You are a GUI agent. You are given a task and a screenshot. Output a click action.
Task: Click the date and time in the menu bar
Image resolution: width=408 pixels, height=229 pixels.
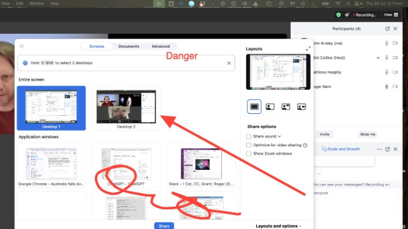[x=384, y=4]
